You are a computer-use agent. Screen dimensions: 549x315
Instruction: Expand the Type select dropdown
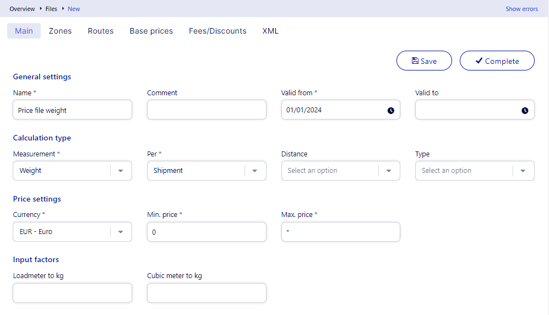523,171
